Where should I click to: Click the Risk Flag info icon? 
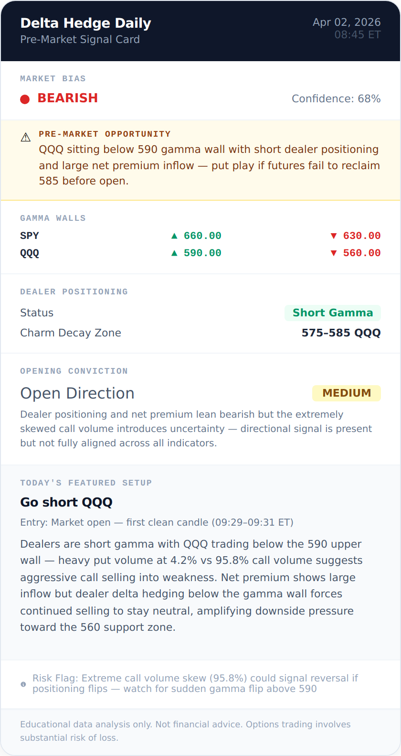coord(23,684)
